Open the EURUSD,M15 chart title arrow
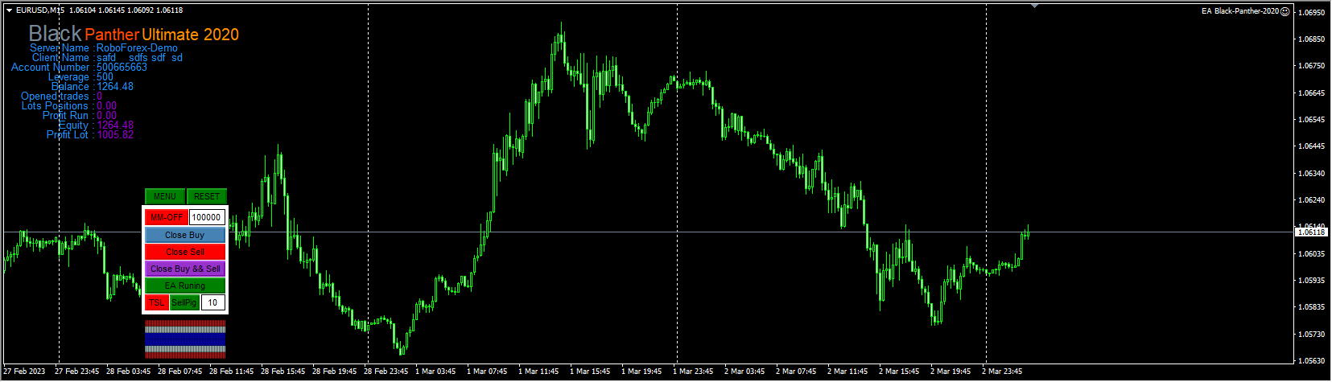Viewport: 1332px width, 382px height. coord(10,10)
